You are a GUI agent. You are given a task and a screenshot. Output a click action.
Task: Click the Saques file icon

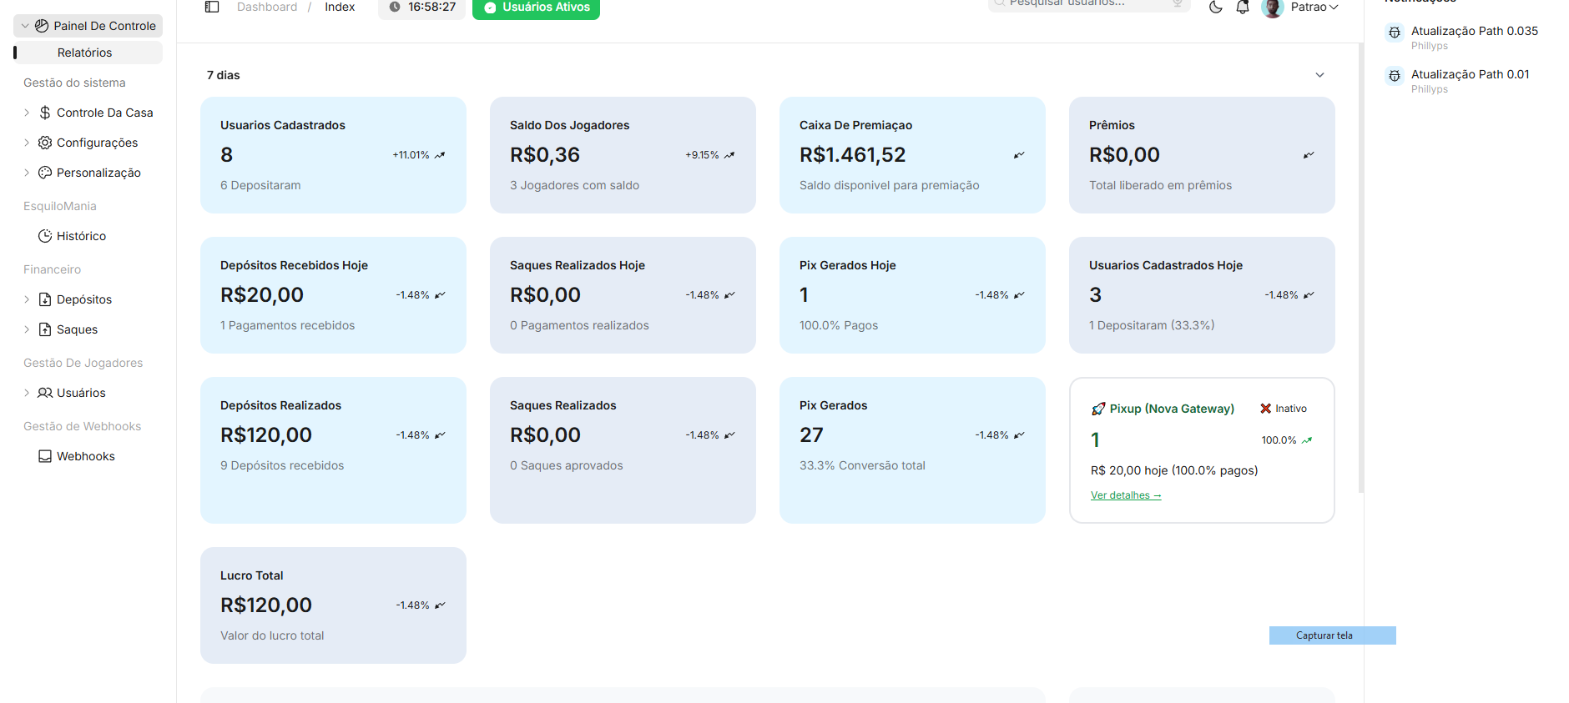coord(45,329)
